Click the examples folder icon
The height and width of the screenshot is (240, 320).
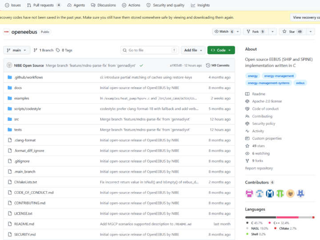[x=10, y=98]
